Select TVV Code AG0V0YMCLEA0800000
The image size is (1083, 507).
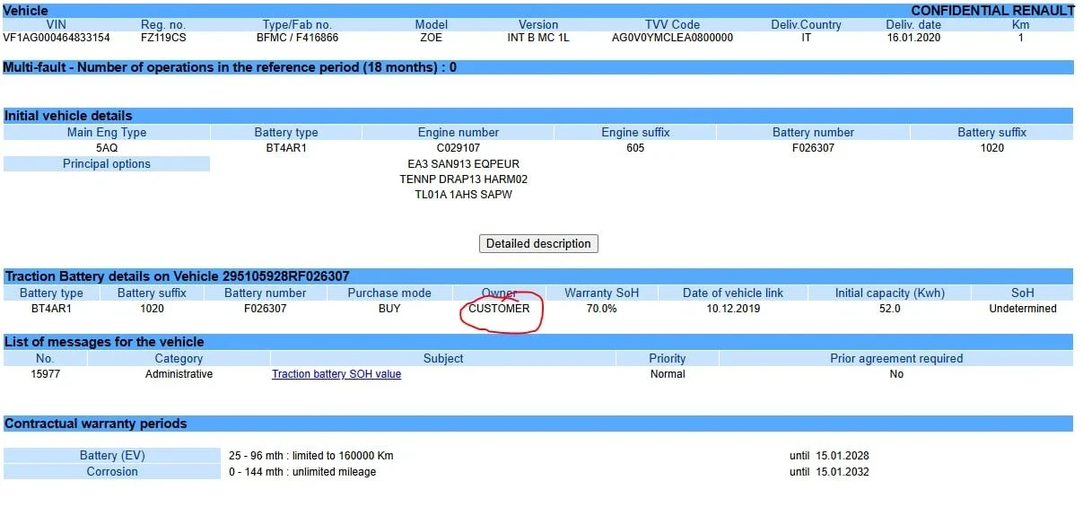[672, 38]
